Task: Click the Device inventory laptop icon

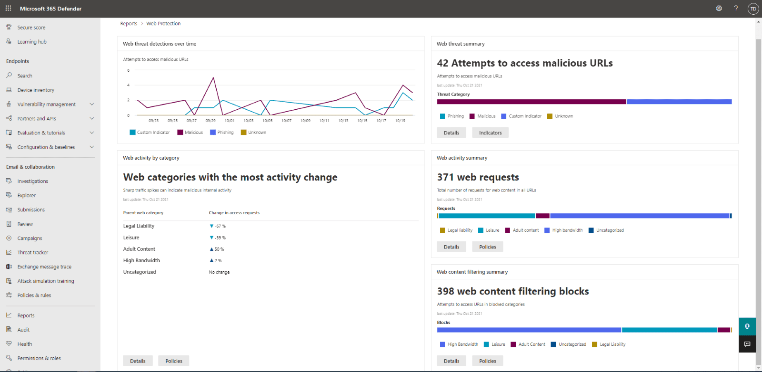Action: click(x=9, y=90)
